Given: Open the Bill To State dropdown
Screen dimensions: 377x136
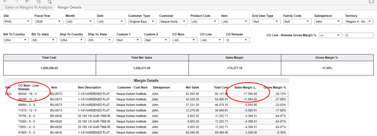Looking at the screenshot, I should [x=44, y=40].
